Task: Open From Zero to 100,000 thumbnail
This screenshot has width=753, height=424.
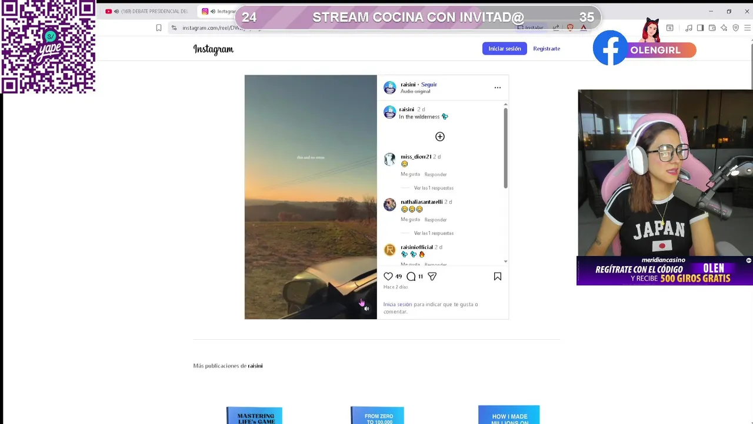Action: click(377, 415)
